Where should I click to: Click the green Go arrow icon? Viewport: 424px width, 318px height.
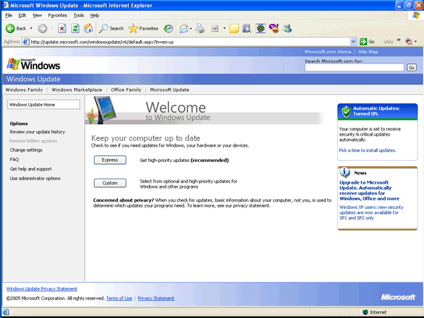(x=363, y=42)
